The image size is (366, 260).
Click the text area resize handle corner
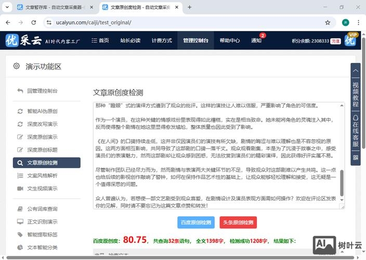(x=342, y=206)
